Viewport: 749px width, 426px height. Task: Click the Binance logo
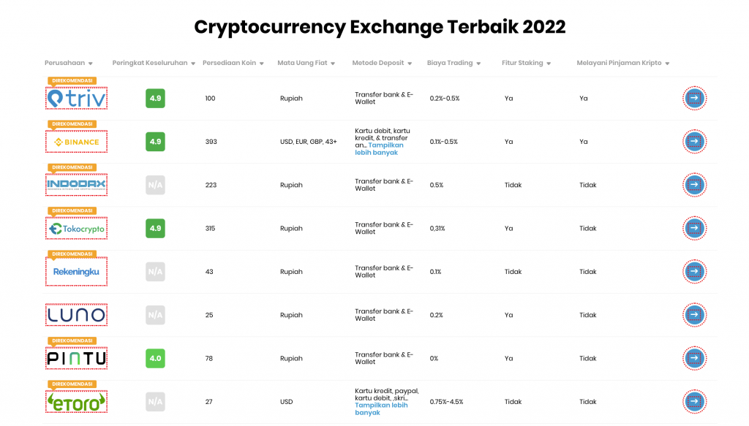coord(76,142)
